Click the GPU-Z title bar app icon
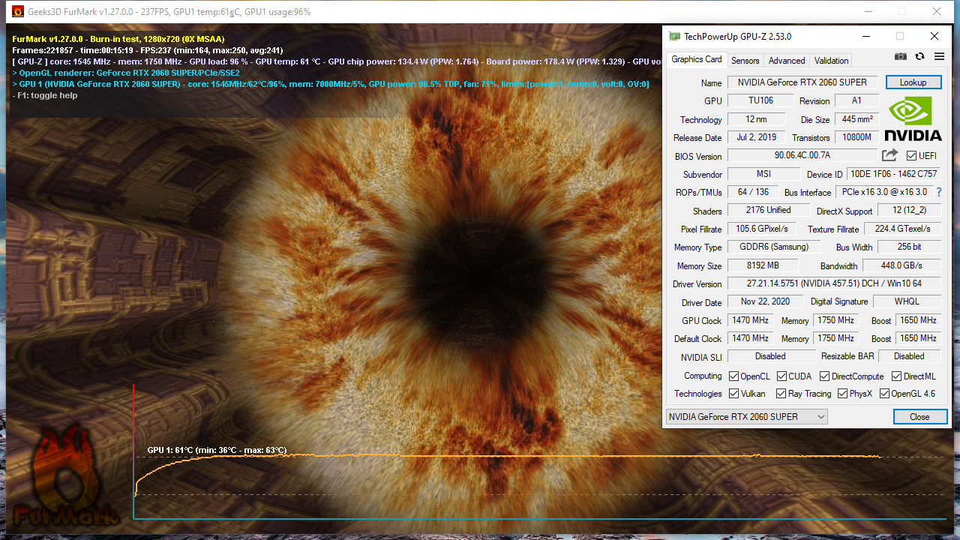 [x=675, y=36]
